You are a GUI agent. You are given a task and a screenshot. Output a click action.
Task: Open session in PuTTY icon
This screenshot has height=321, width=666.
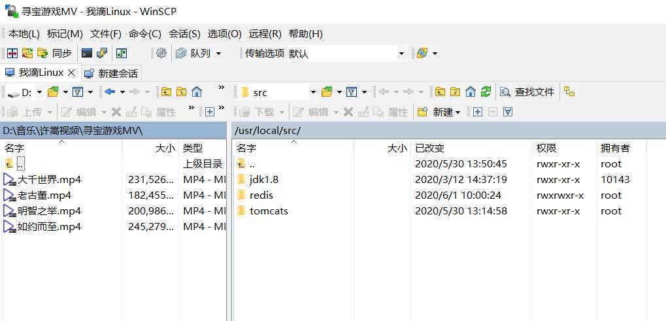click(102, 53)
